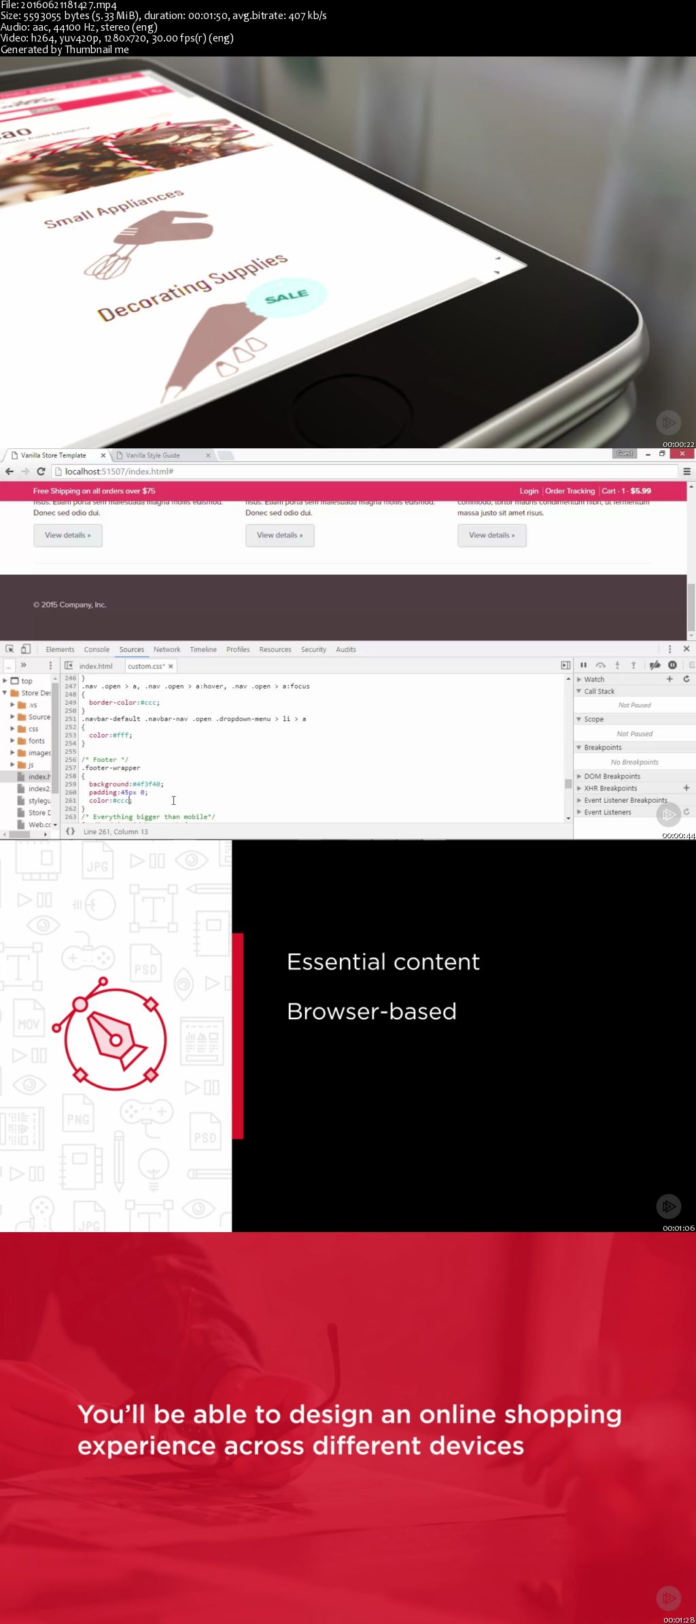This screenshot has width=696, height=1624.
Task: Expand the images folder
Action: (12, 752)
